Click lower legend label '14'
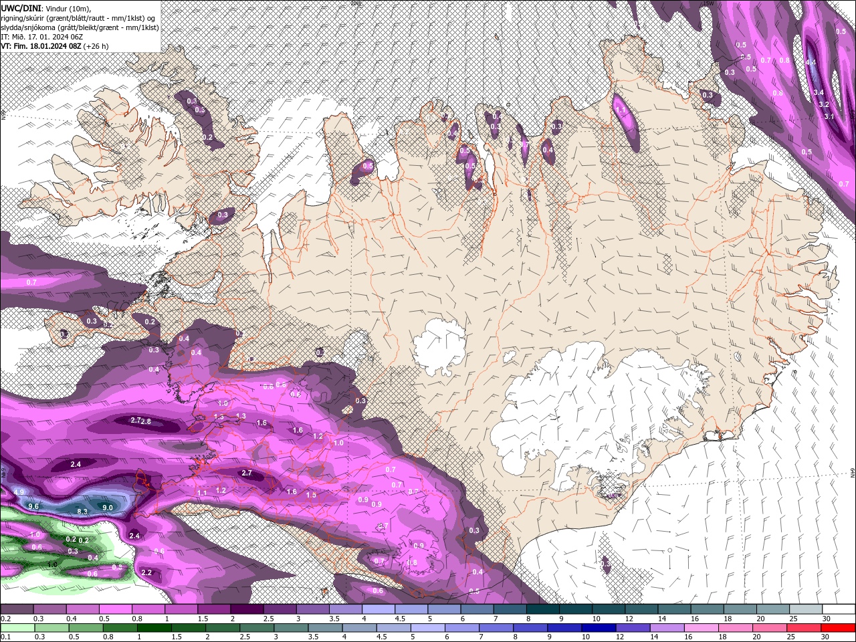 [653, 637]
